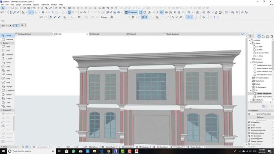Click the Undo icon in toolbar
The height and width of the screenshot is (154, 274).
3,12
